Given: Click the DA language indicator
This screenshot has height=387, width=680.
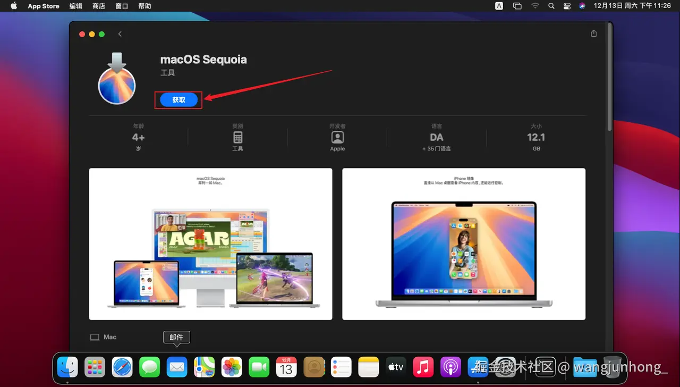Looking at the screenshot, I should [x=437, y=137].
